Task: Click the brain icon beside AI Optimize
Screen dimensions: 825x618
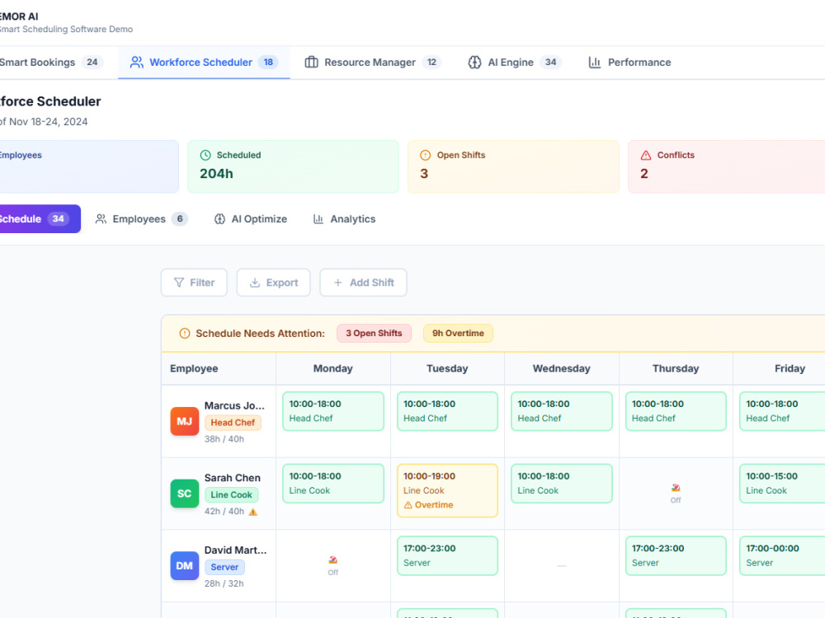Action: point(220,219)
